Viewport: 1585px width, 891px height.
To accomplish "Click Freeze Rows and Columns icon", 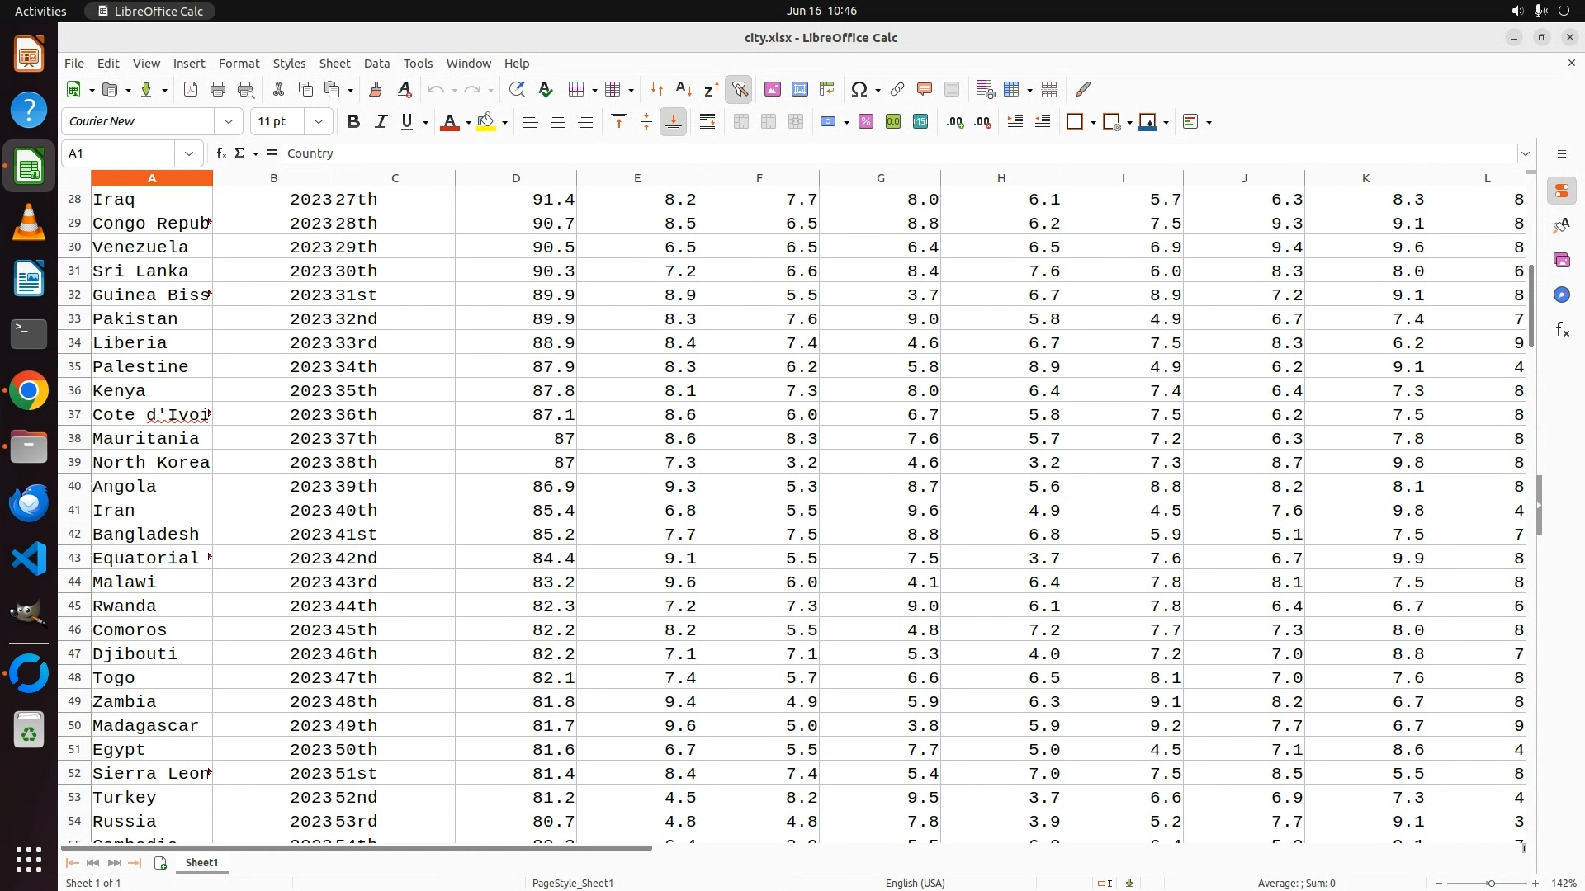I will [x=1012, y=90].
